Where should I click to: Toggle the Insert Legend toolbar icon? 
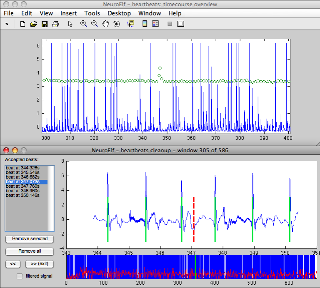(155, 24)
